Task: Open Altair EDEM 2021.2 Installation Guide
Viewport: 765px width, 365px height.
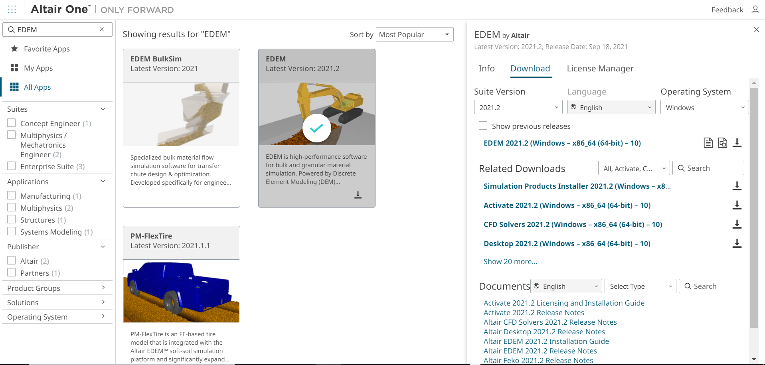Action: pos(546,341)
